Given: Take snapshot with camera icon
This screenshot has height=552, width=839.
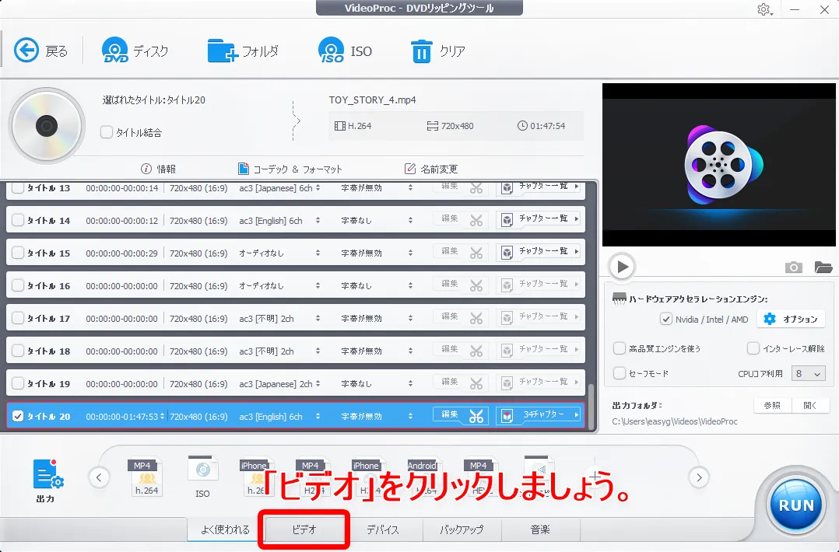Looking at the screenshot, I should (x=794, y=267).
